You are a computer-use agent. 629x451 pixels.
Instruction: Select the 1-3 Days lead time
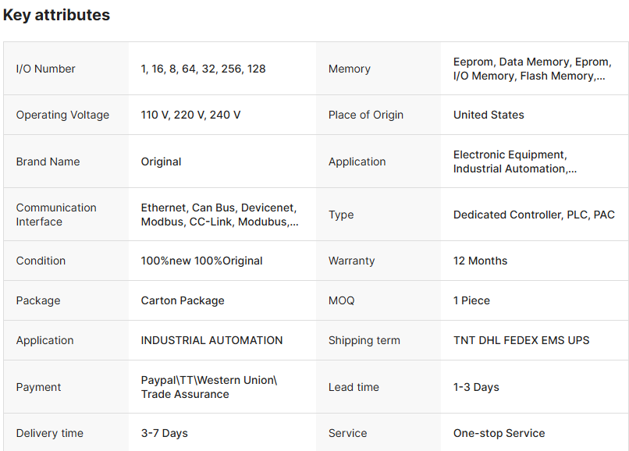(x=476, y=387)
